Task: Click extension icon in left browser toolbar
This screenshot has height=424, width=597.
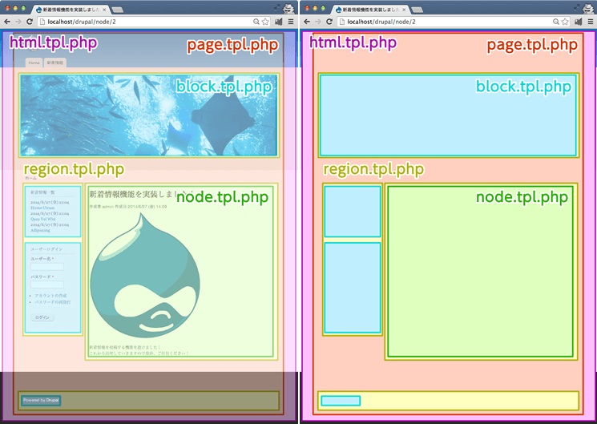Action: (279, 22)
